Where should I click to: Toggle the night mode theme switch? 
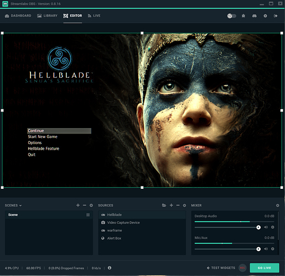(231, 16)
